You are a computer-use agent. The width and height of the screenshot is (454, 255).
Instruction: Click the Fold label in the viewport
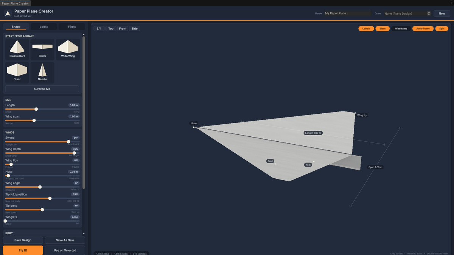pyautogui.click(x=270, y=161)
